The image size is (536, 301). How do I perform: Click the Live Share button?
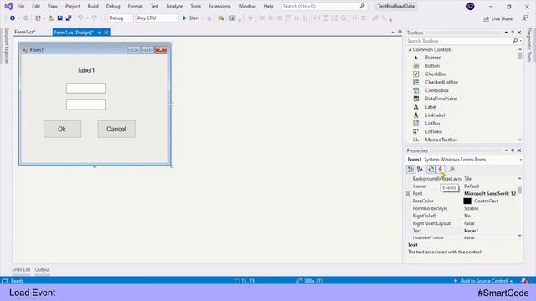(497, 18)
